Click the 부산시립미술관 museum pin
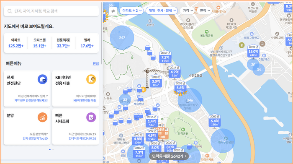Viewport: 293px width, 164px height. pyautogui.click(x=253, y=4)
